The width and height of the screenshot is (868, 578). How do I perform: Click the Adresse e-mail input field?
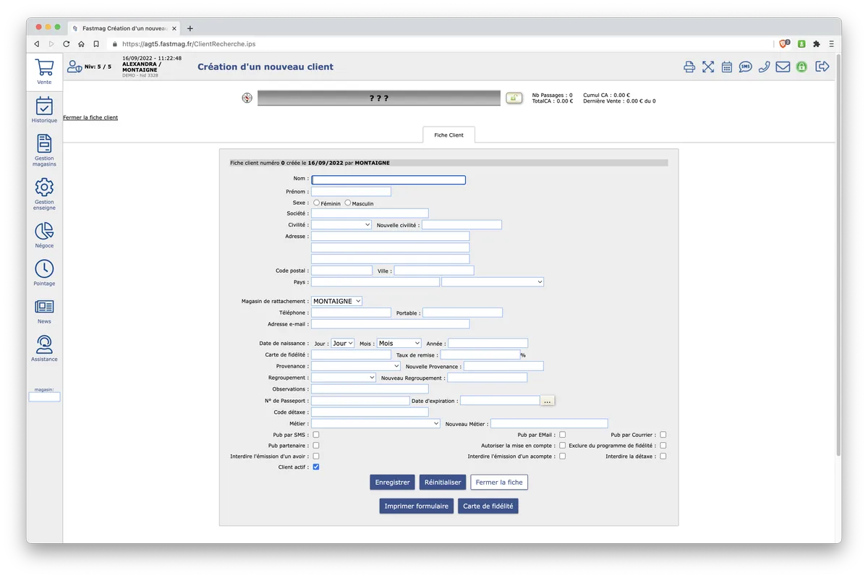click(x=391, y=324)
